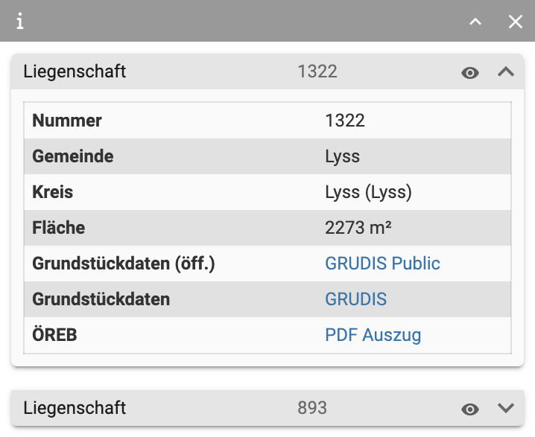
Task: Open the ÖREB PDF Auszug link
Action: point(373,335)
